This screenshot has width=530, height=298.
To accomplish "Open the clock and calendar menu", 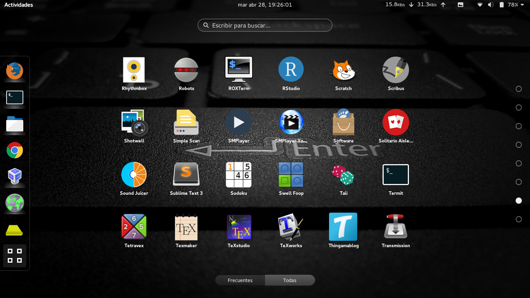I will point(265,5).
